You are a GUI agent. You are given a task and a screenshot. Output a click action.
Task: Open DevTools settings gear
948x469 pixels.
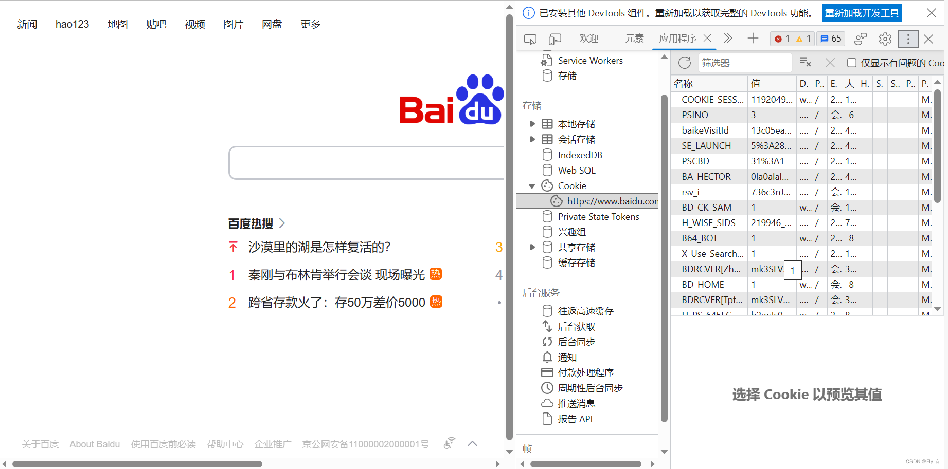pos(885,39)
